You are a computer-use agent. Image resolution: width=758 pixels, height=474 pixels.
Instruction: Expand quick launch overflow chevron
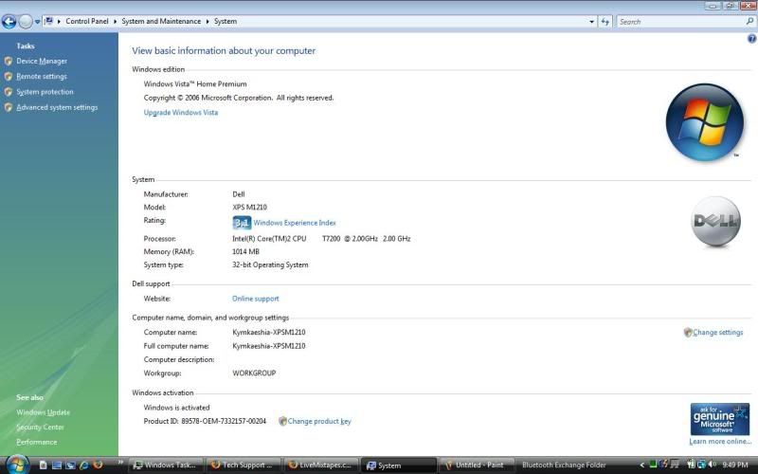click(x=120, y=462)
